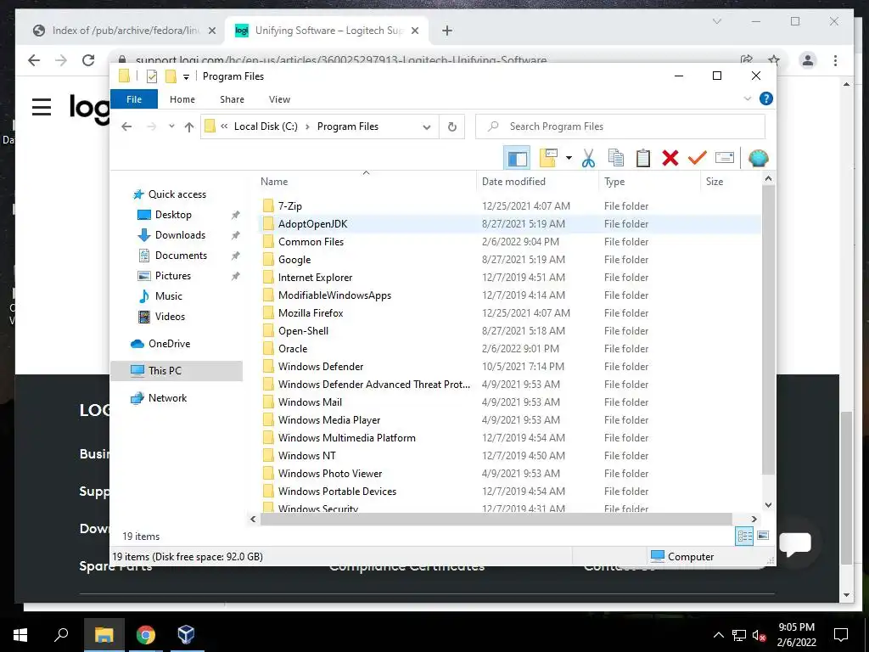Click the horizontal scrollbar in file list
The image size is (869, 652).
pyautogui.click(x=496, y=519)
